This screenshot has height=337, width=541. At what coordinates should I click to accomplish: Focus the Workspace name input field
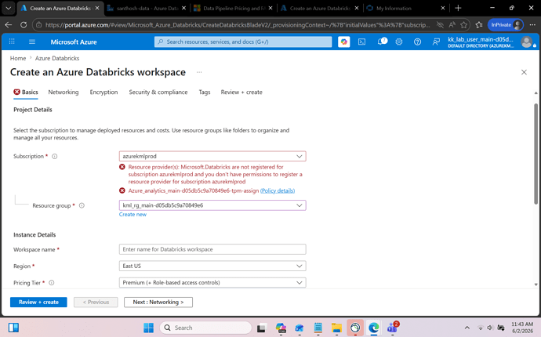[212, 249]
